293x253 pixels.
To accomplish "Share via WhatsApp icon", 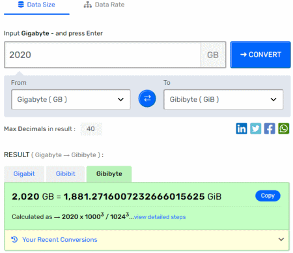I will tap(284, 128).
